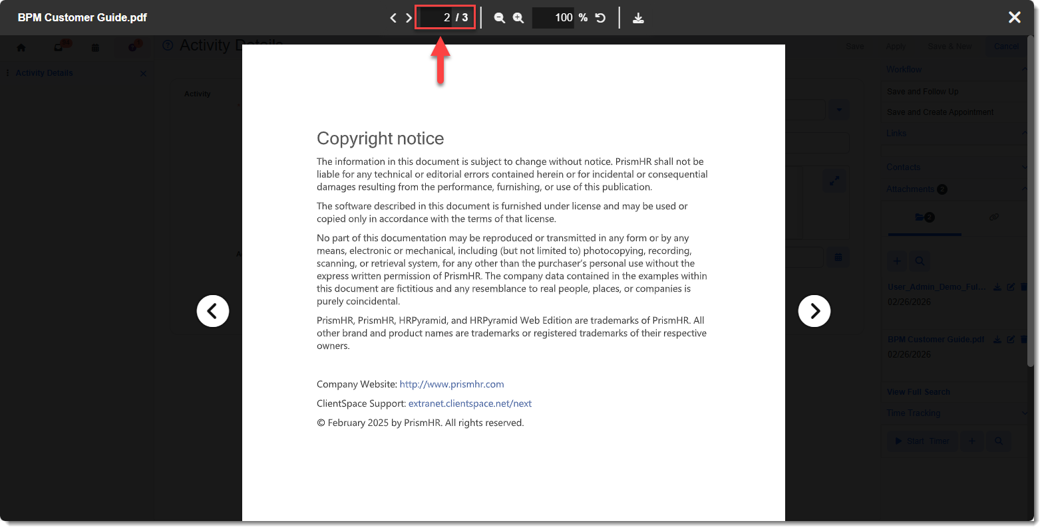
Task: Expand the Contacts section
Action: 1023,167
